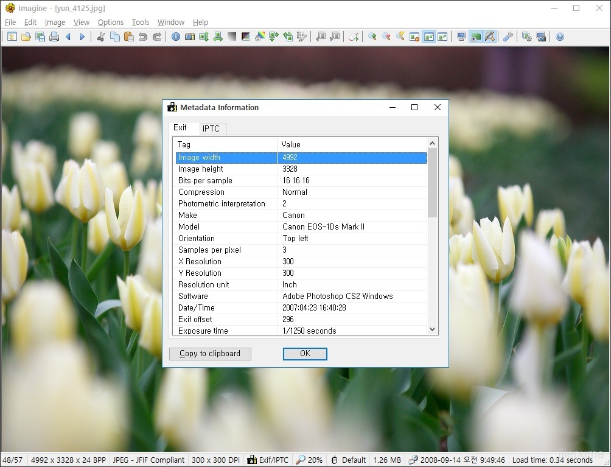Image resolution: width=611 pixels, height=467 pixels.
Task: Click the scroll up arrow in the metadata list
Action: pos(433,144)
